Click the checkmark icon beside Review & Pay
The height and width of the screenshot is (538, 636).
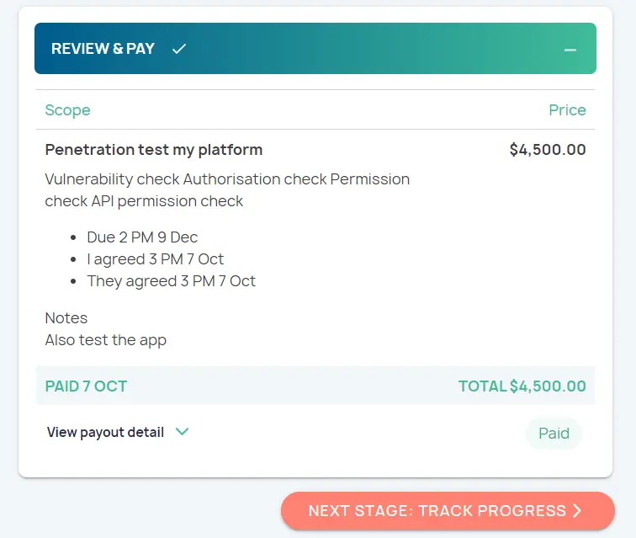point(178,49)
